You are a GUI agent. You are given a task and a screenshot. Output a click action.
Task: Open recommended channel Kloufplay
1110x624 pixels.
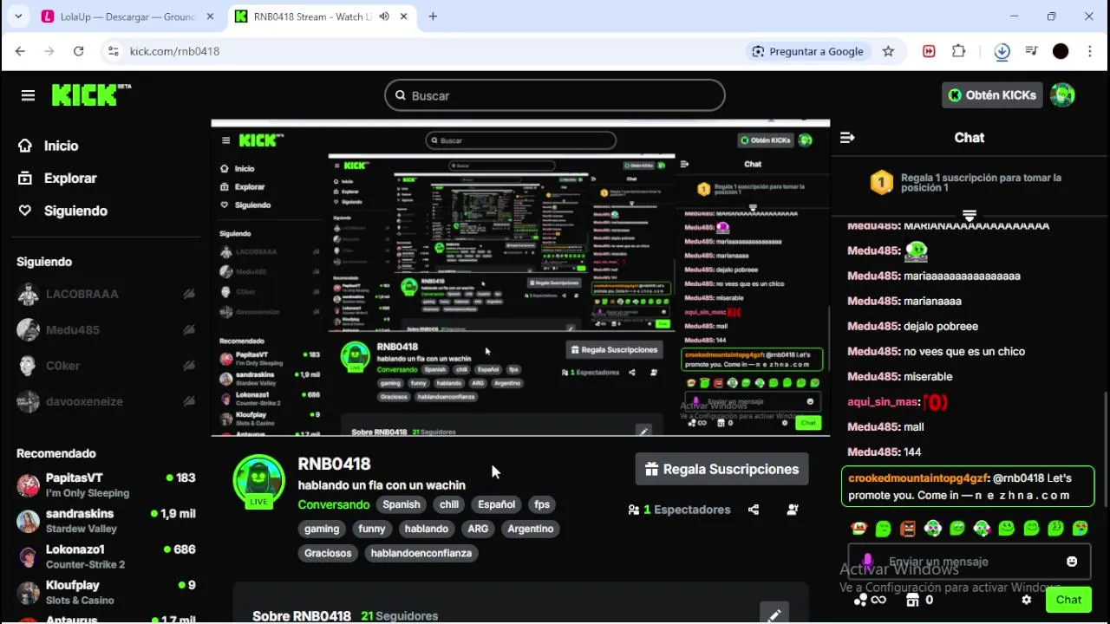(106, 592)
